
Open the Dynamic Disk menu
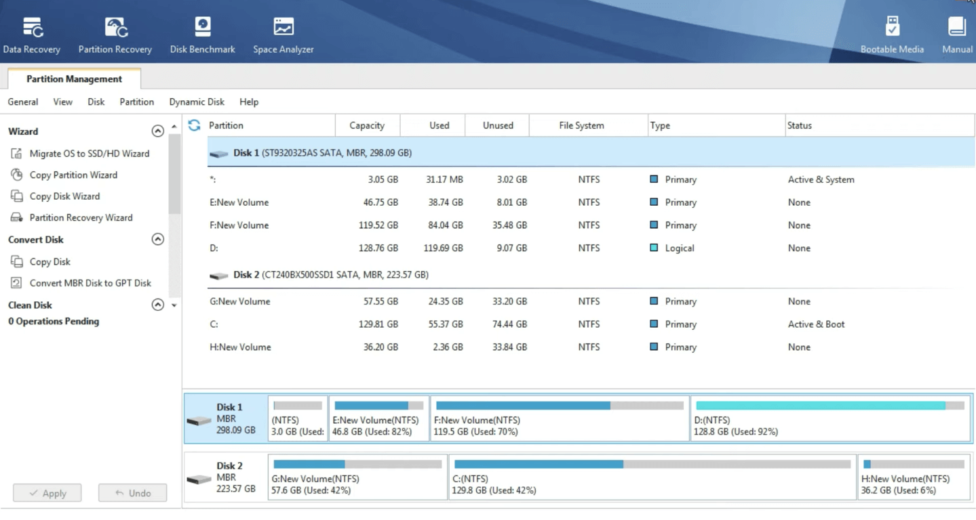[197, 102]
